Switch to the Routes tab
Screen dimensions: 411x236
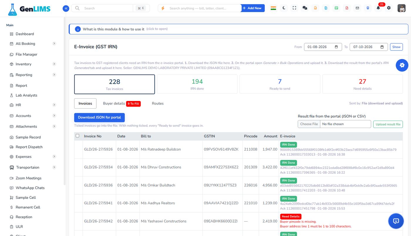(158, 103)
